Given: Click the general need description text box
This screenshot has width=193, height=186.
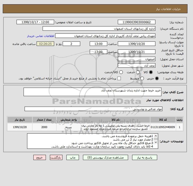Looking at the screenshot, I should [x=92, y=92].
